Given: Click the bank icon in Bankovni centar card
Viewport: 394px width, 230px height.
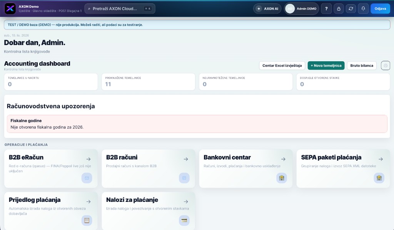Looking at the screenshot, I should pos(281,178).
